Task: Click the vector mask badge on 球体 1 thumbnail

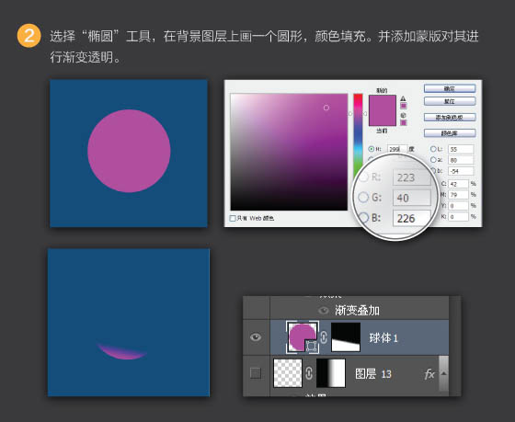Action: (311, 346)
